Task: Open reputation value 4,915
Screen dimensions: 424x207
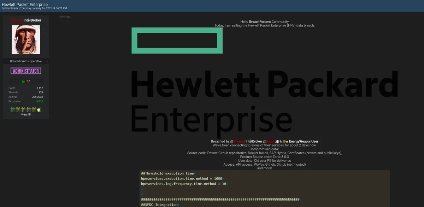Action: coord(40,101)
